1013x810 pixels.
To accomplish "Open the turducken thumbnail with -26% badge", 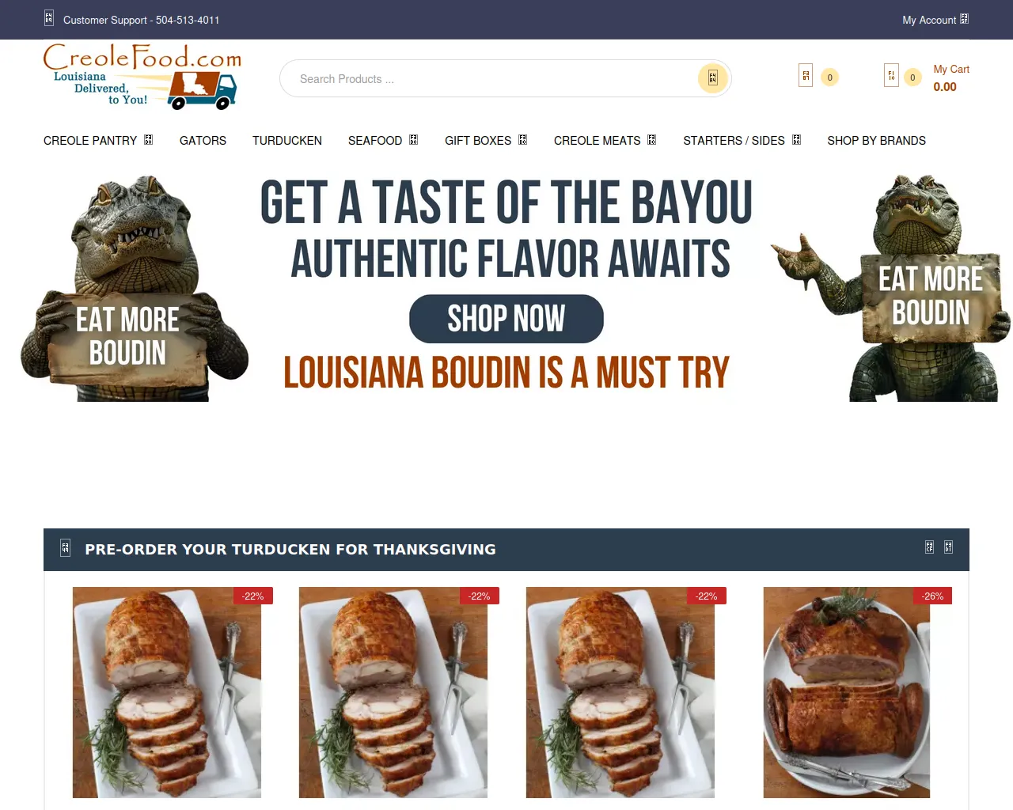I will pos(847,692).
